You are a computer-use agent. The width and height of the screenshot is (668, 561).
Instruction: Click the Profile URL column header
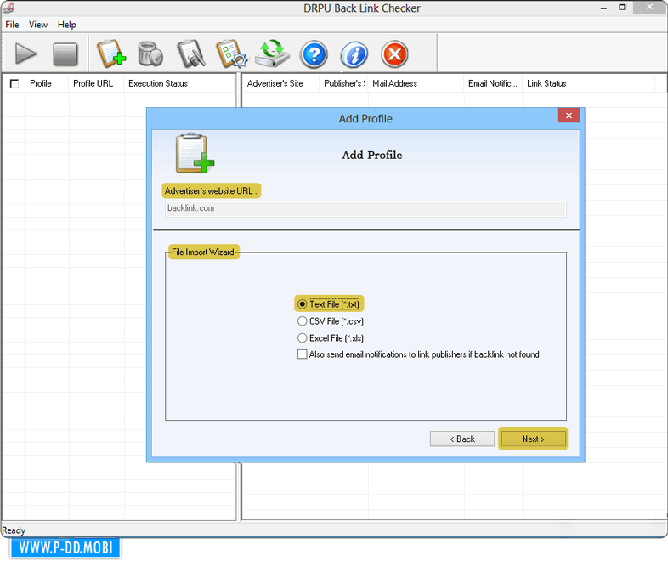[96, 83]
